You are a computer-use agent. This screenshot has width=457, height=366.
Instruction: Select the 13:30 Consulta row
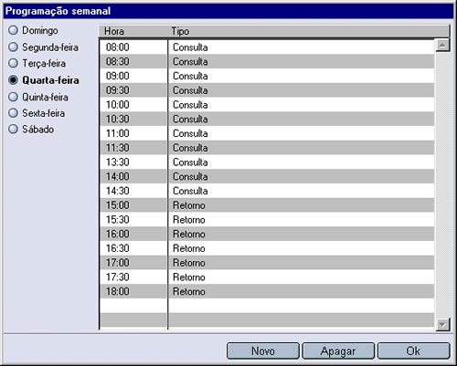(267, 162)
